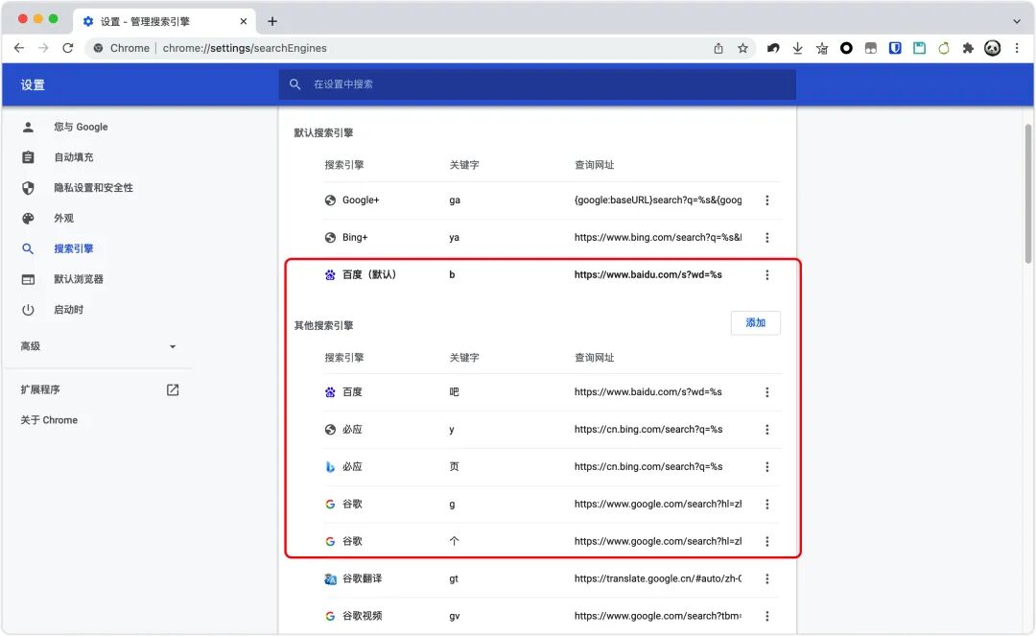Click the keyword ga cell
Image resolution: width=1036 pixels, height=636 pixels.
coord(455,200)
